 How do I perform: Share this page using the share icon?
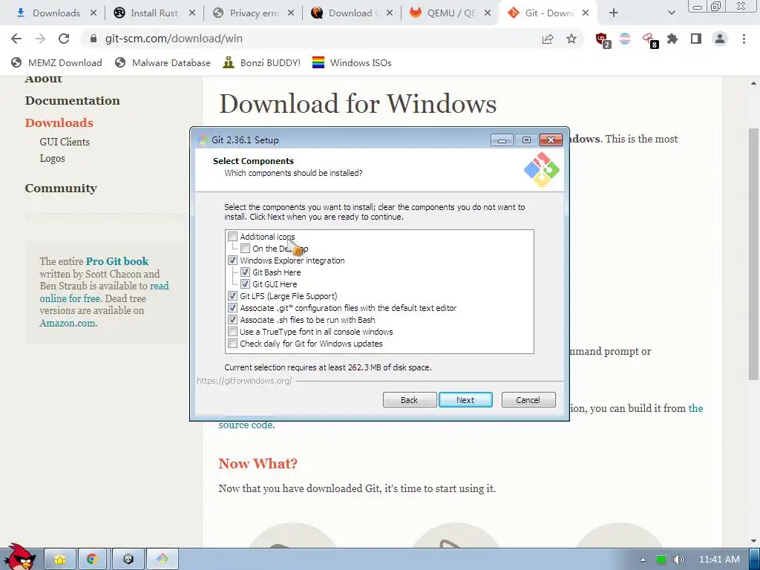548,39
